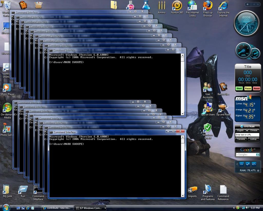Open the Fired-up Browser Firefox shortcut
Screen dimensions: 263x211
208,9
